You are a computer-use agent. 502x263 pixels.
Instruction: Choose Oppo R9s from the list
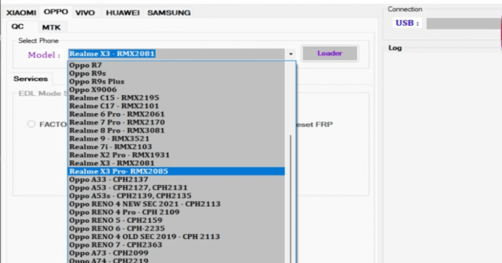[176, 74]
